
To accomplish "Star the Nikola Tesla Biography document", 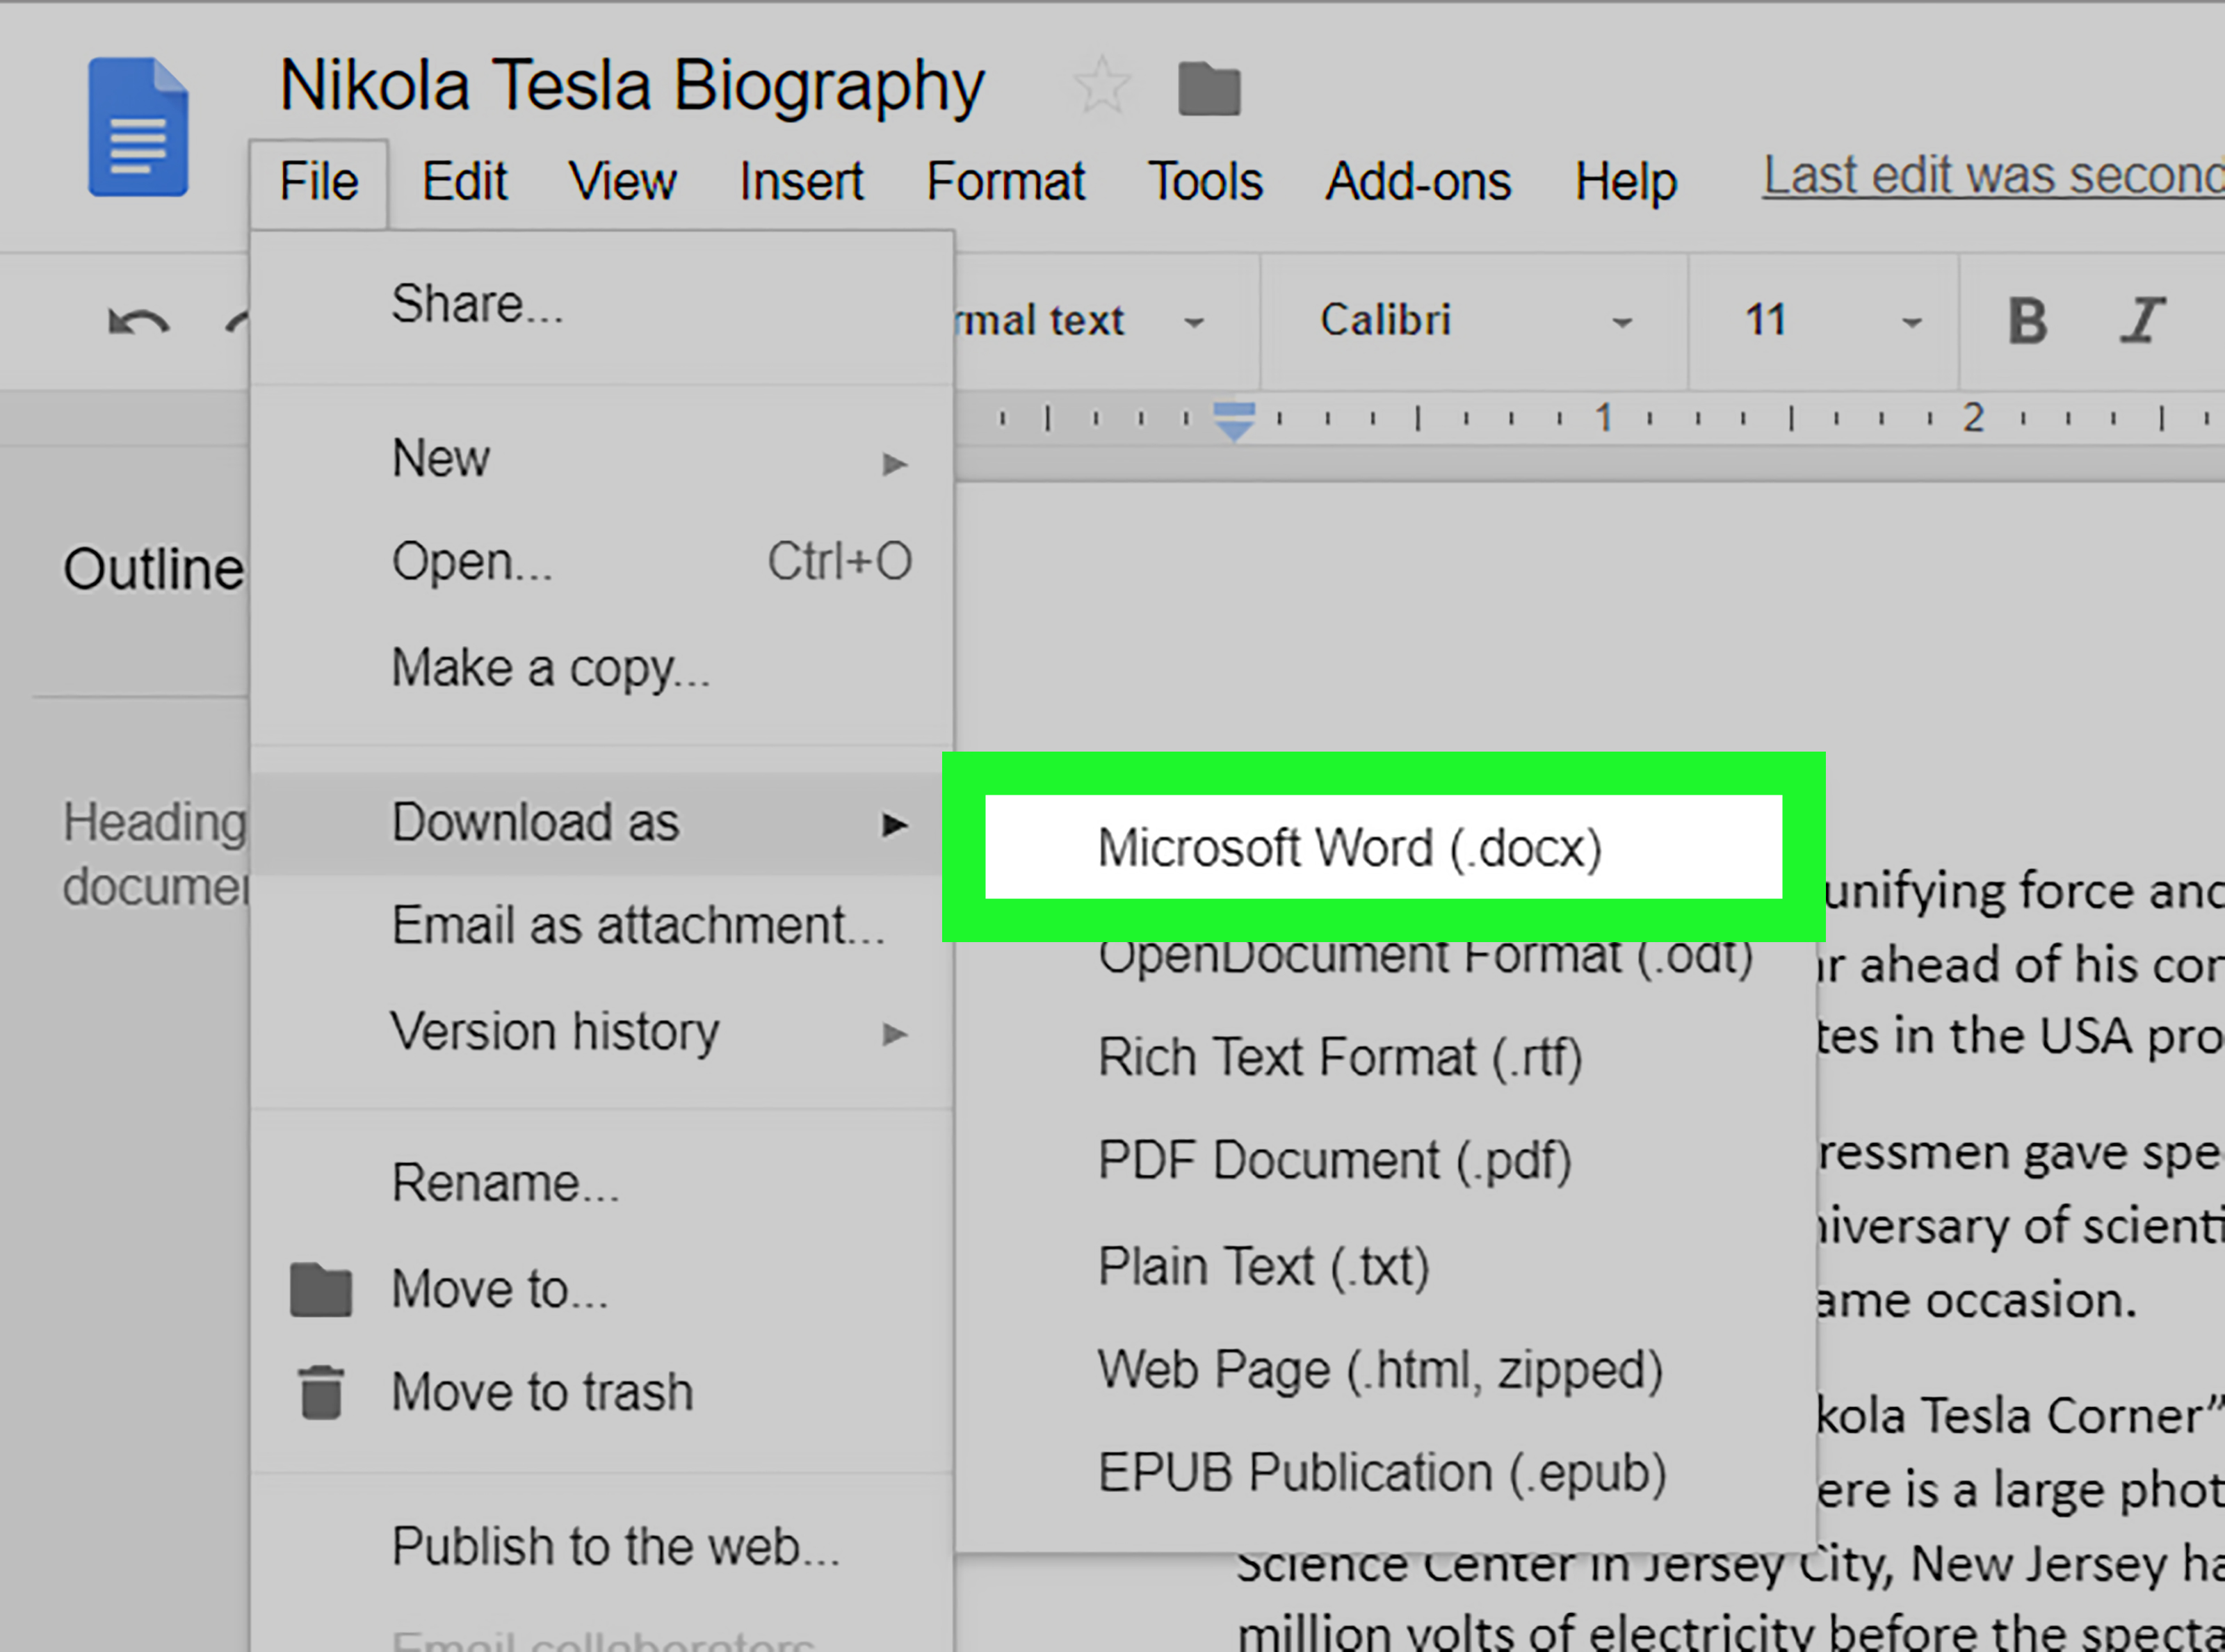I will pyautogui.click(x=1102, y=85).
